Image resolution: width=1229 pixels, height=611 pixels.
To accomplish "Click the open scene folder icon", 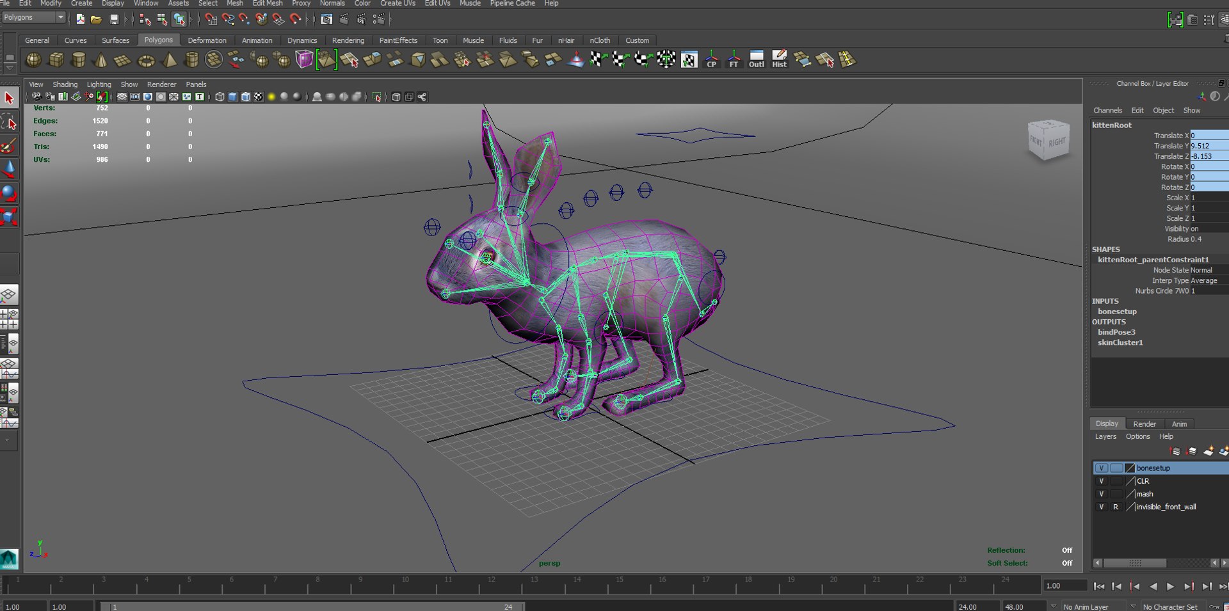I will (96, 19).
